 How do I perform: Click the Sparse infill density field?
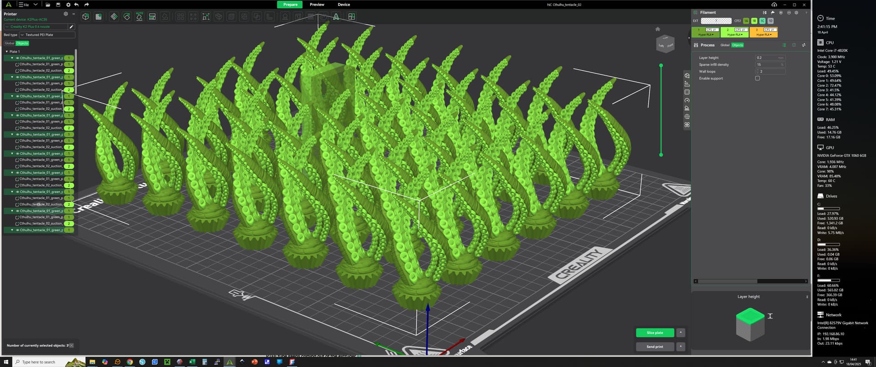[x=770, y=64]
